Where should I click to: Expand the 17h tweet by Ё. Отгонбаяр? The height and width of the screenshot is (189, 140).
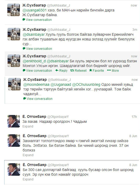pos(28,126)
